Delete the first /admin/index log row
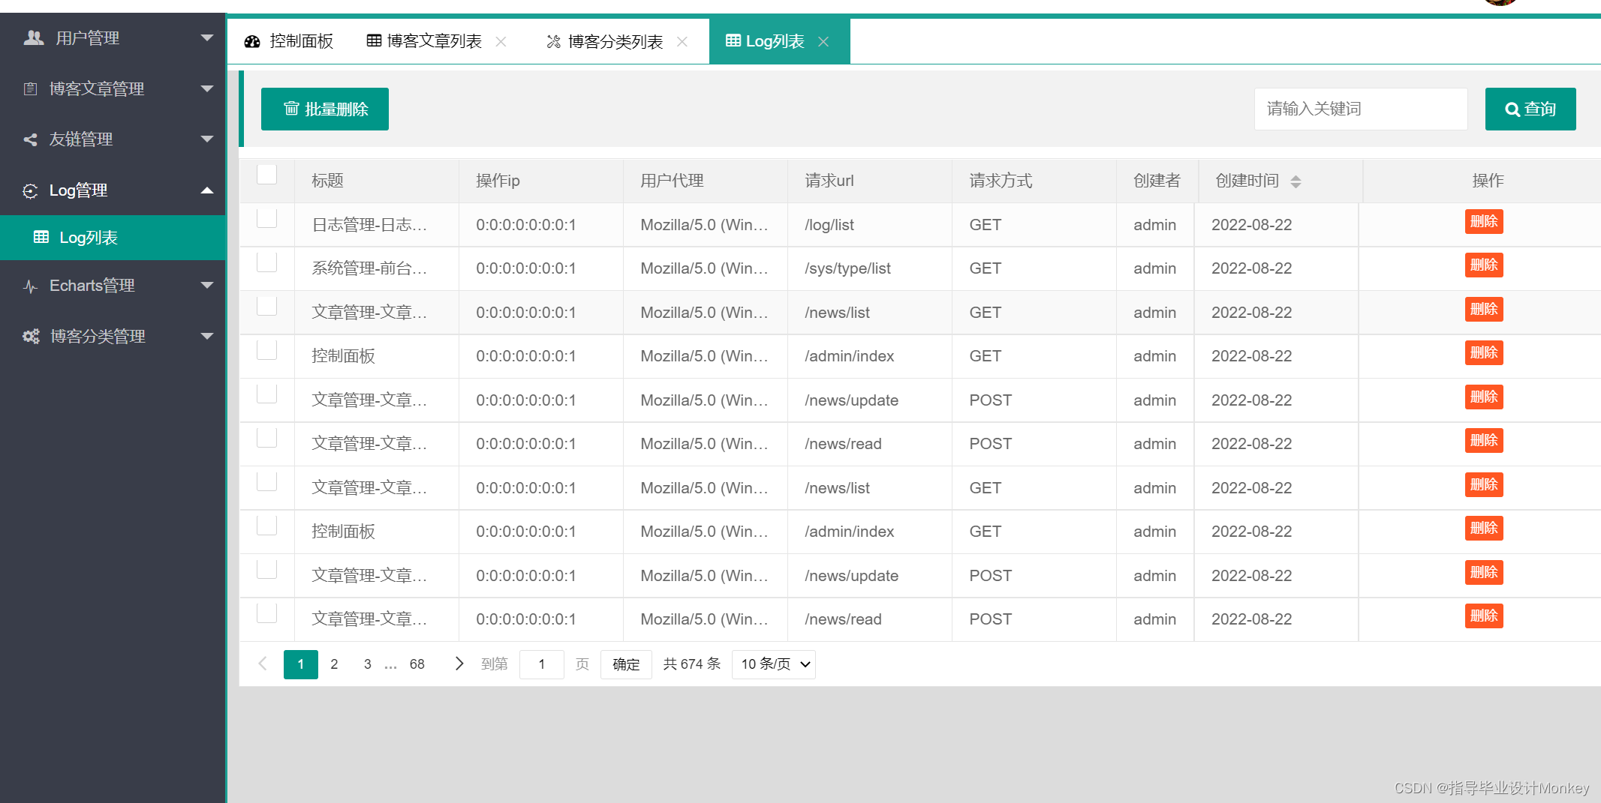The width and height of the screenshot is (1601, 803). click(1484, 353)
